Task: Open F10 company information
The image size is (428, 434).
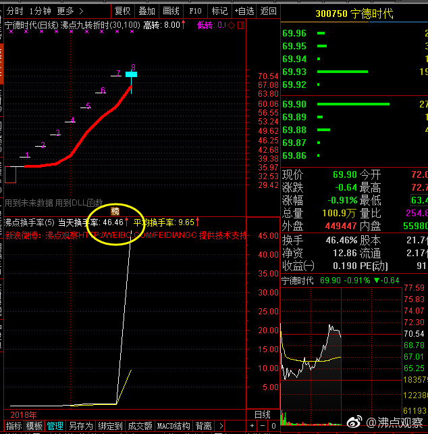Action: 195,11
